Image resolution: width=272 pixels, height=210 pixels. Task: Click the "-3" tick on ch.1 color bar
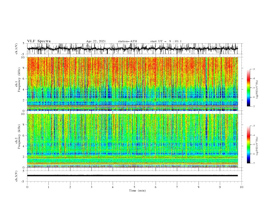coord(253,69)
